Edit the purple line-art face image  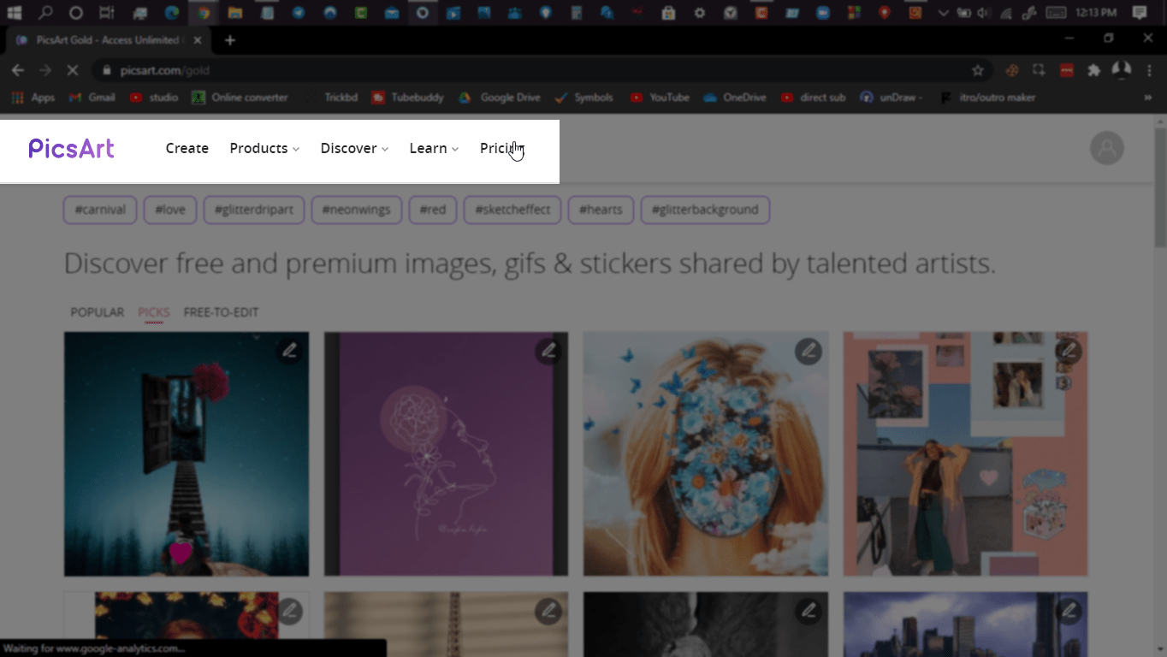548,351
